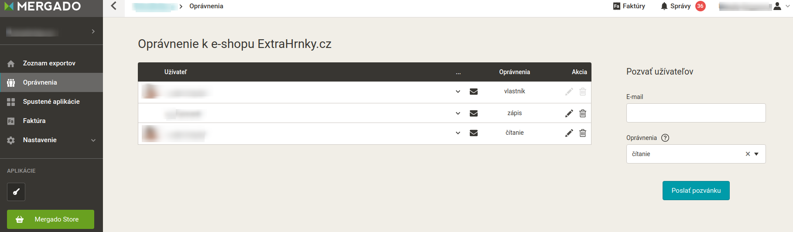Screen dimensions: 793x232
Task: Expand the vlastník user row chevron
Action: [458, 92]
